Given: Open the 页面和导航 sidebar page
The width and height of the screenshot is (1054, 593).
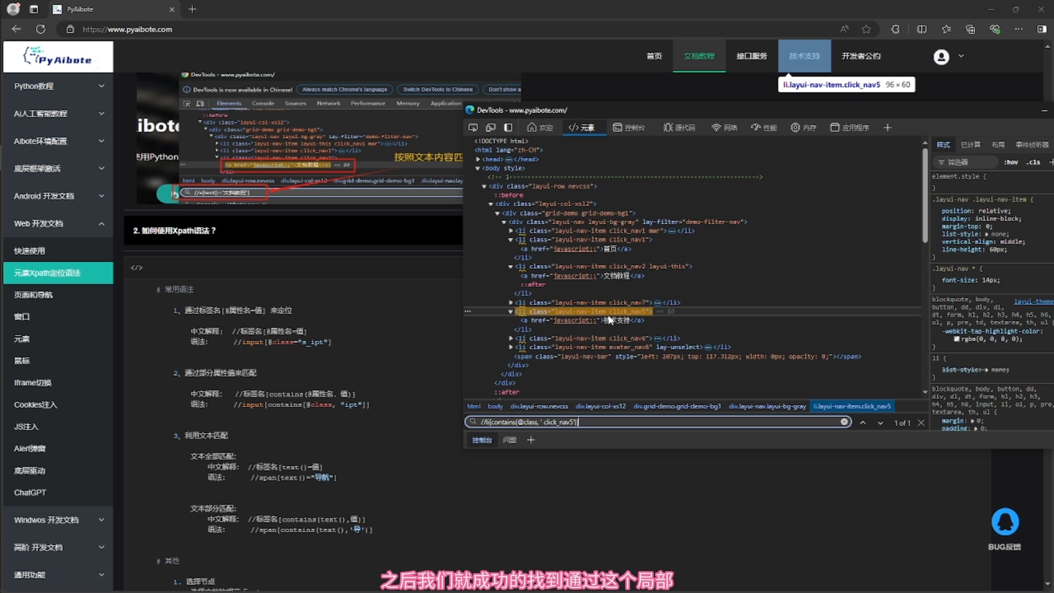Looking at the screenshot, I should 58,295.
